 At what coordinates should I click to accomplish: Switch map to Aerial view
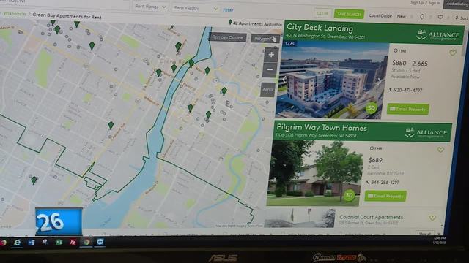click(267, 89)
